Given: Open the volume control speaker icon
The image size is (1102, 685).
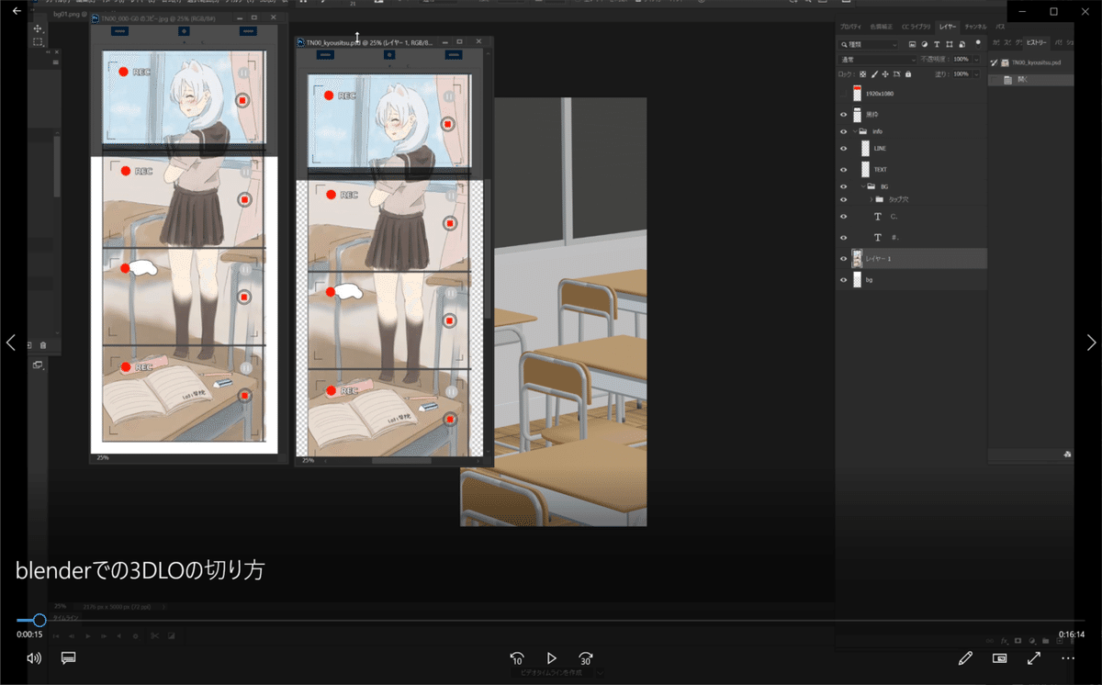Looking at the screenshot, I should click(34, 657).
